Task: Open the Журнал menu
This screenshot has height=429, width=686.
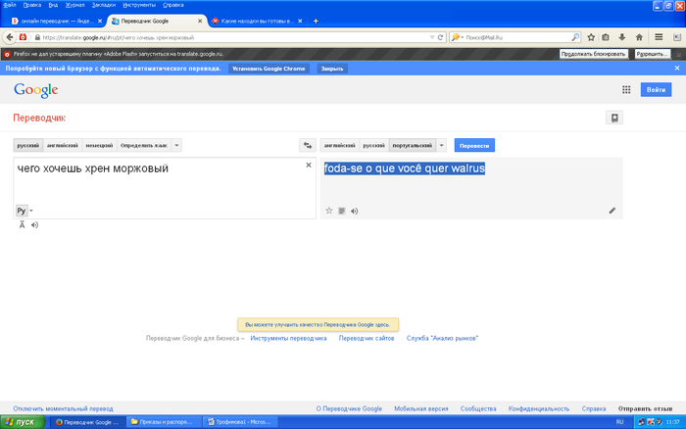Action: [74, 5]
